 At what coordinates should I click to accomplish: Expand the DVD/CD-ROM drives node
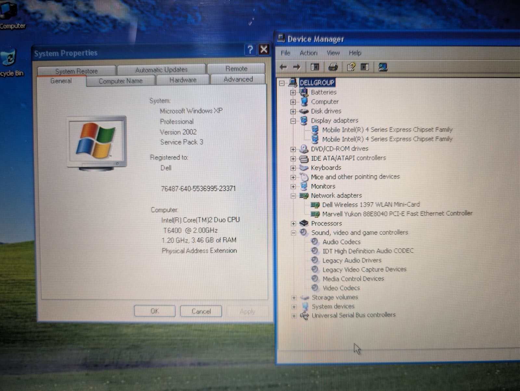coord(293,149)
